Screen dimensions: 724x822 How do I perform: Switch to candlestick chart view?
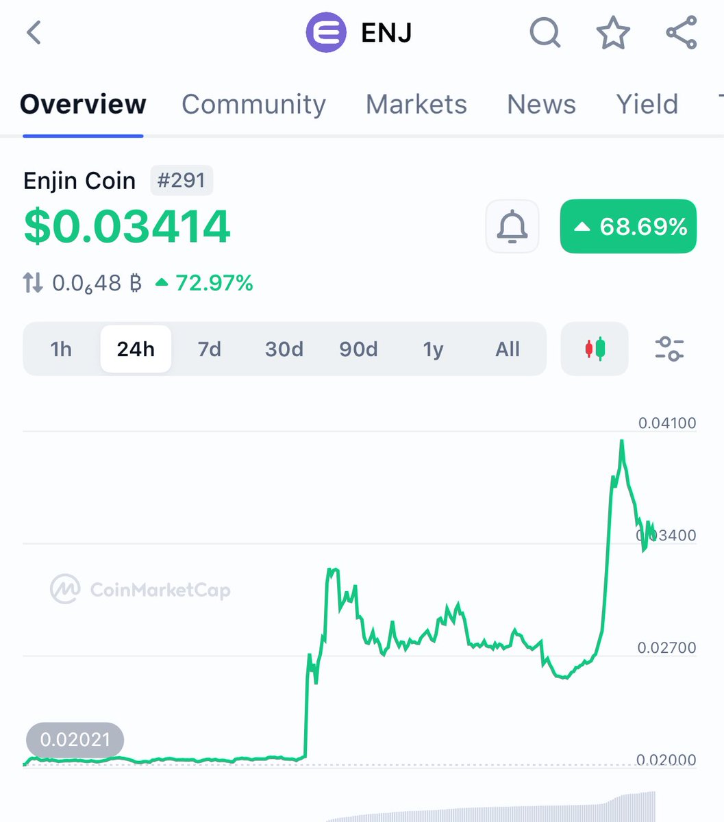[595, 349]
